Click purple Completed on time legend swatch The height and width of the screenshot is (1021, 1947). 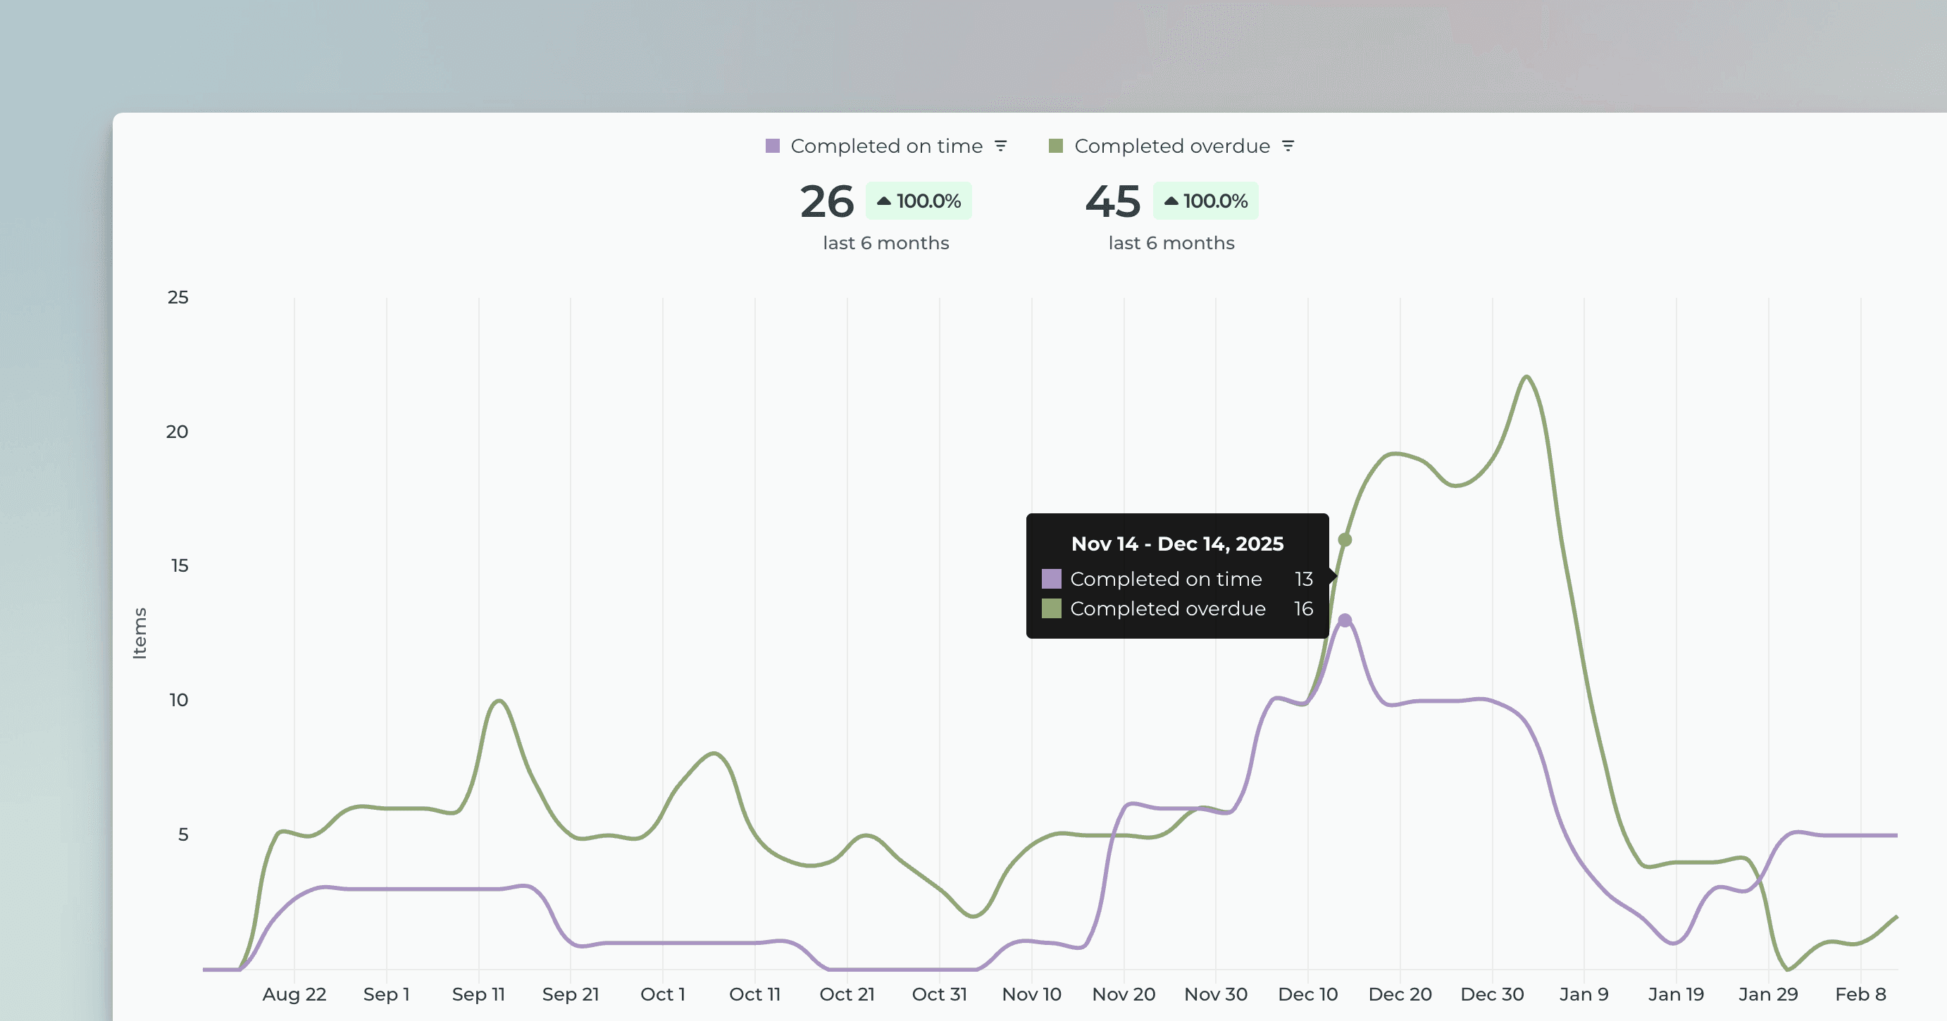coord(772,146)
